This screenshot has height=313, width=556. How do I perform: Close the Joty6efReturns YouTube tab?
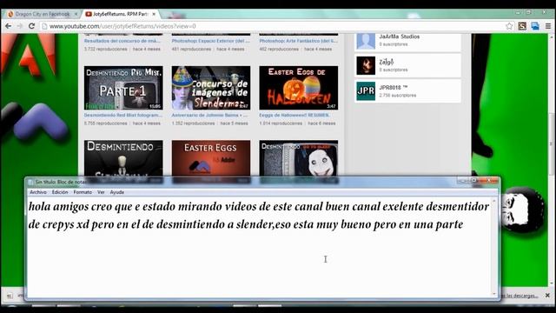click(x=154, y=14)
